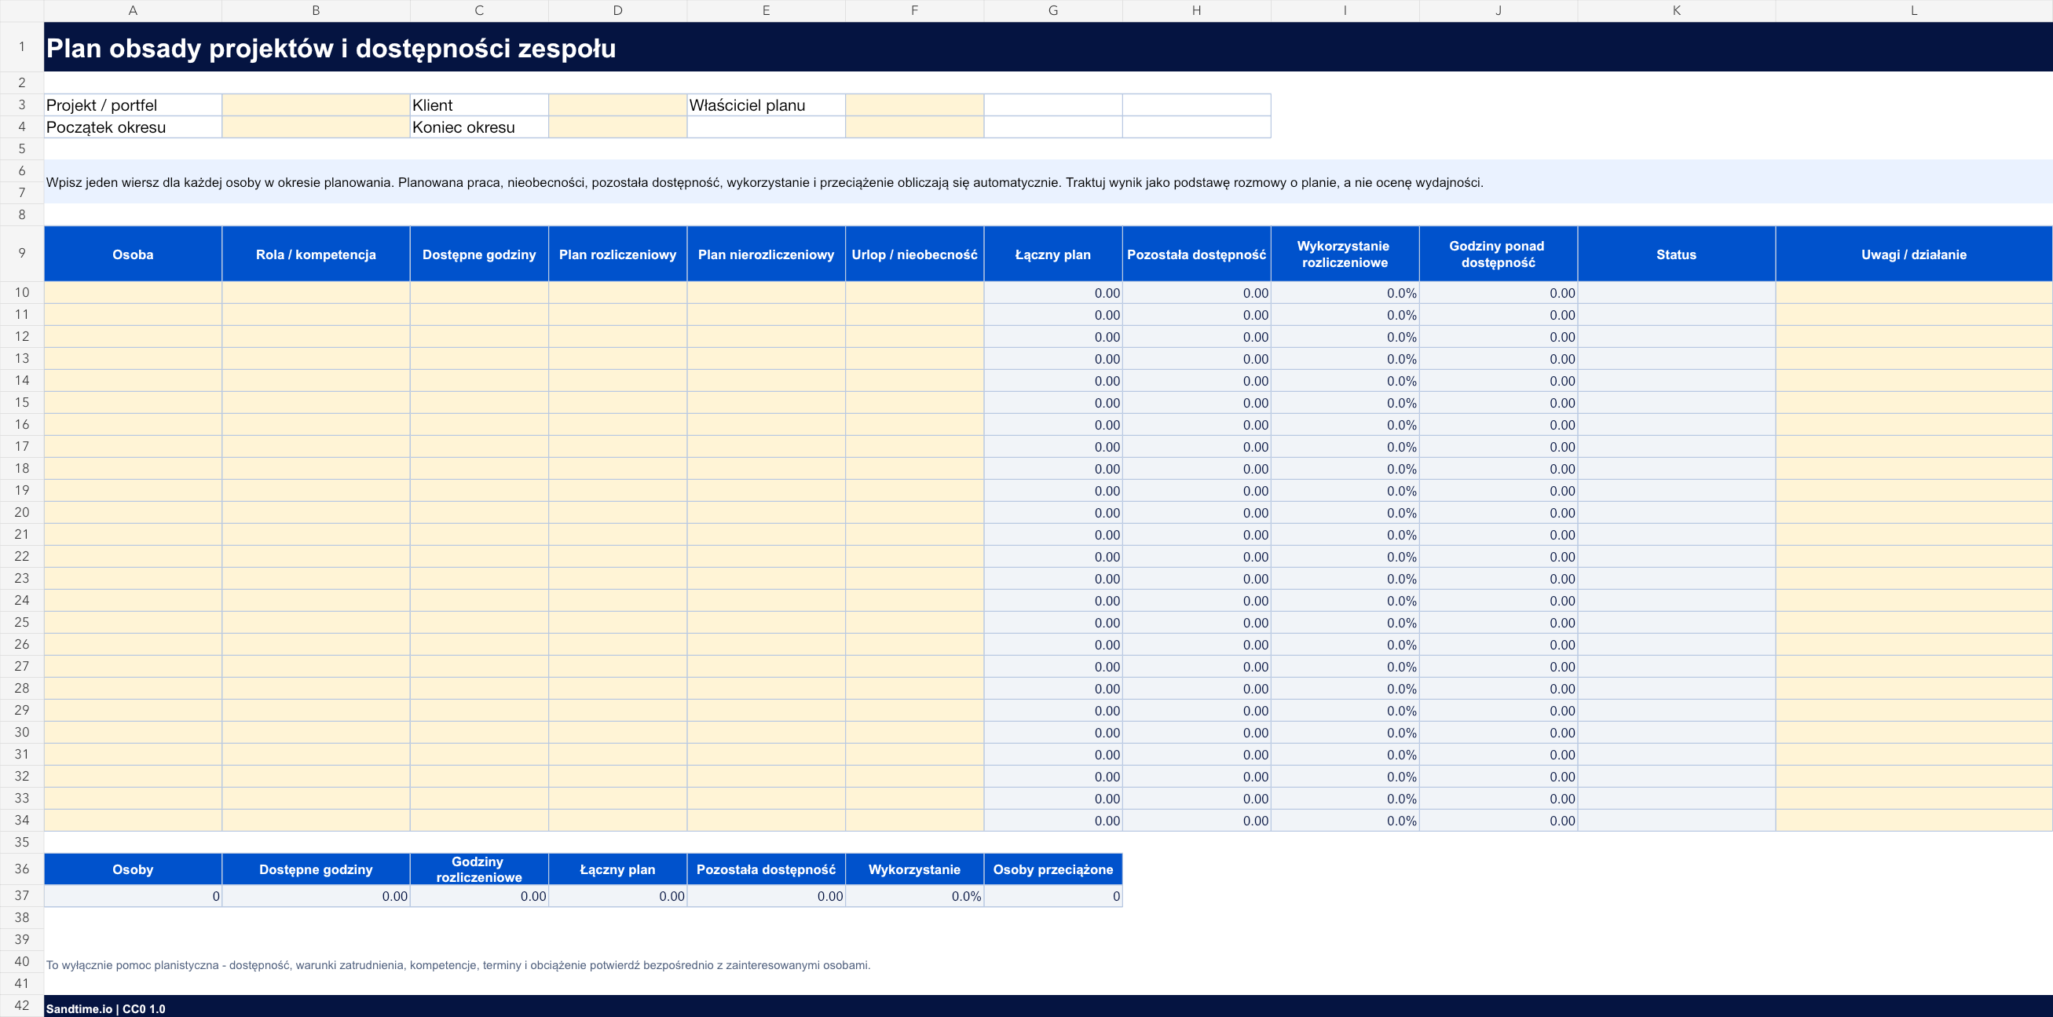The image size is (2053, 1017).
Task: Click the first Osoba entry cell in row 10
Action: tap(133, 292)
